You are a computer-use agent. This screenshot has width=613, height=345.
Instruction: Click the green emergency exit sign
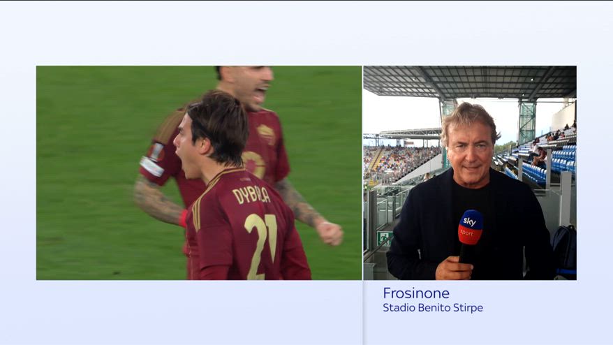click(383, 237)
